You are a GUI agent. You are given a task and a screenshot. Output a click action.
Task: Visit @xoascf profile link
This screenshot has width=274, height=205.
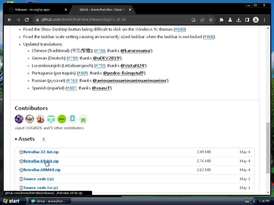[x=101, y=88]
